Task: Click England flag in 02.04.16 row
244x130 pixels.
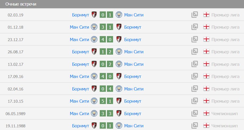Action: tap(206, 89)
